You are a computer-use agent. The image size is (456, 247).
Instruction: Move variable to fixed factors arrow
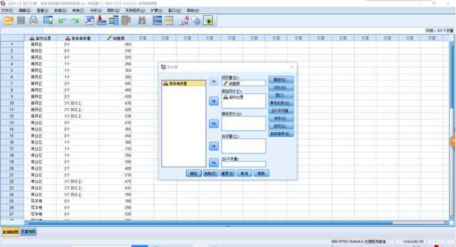coord(214,101)
